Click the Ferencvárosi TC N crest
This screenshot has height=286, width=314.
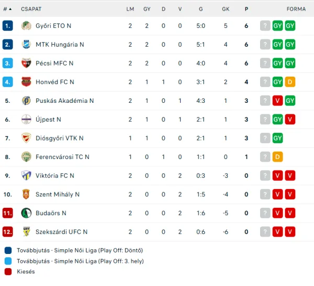click(26, 157)
